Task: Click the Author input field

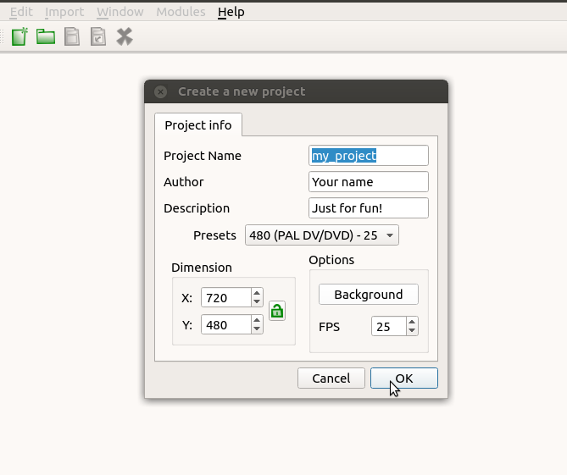Action: tap(369, 182)
